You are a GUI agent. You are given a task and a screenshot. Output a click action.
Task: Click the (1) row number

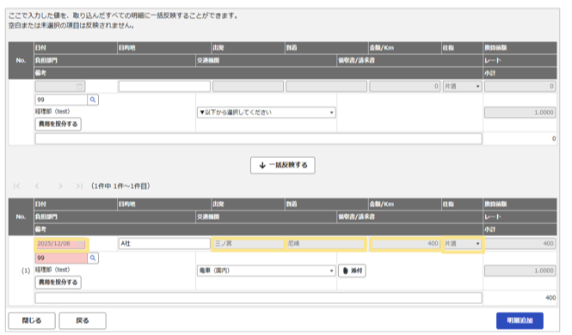26,271
